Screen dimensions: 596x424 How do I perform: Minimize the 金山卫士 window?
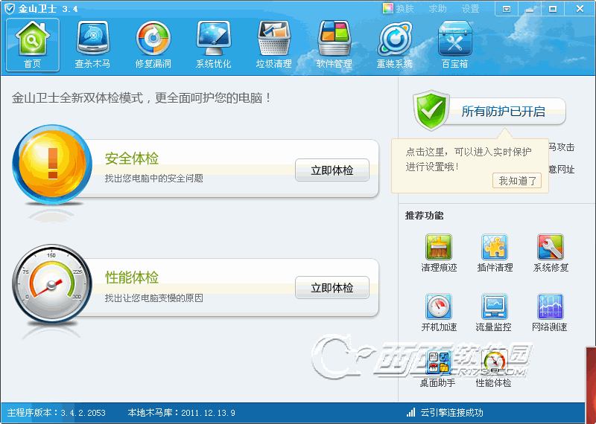pyautogui.click(x=530, y=9)
